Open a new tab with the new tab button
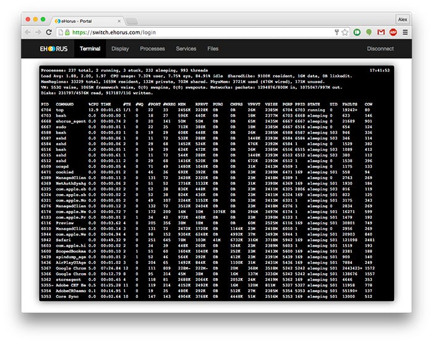Image resolution: width=433 pixels, height=343 pixels. point(131,21)
